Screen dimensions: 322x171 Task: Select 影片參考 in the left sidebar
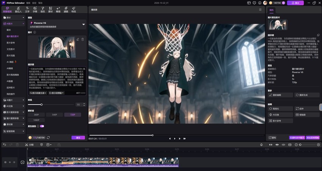click(11, 43)
